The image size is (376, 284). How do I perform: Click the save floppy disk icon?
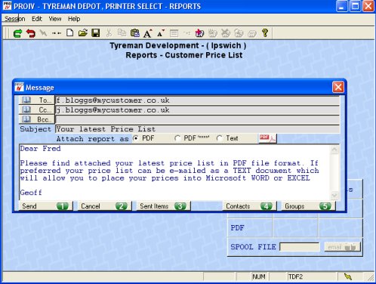coord(96,33)
